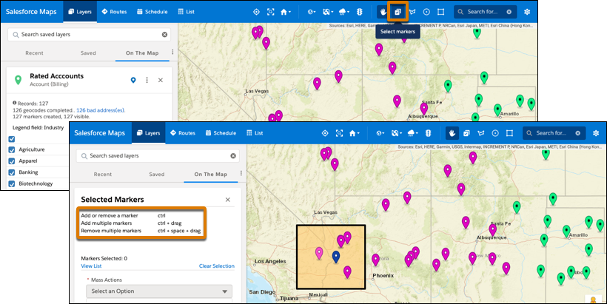This screenshot has height=304, width=607.
Task: Open the 126 bad address(es) link
Action: point(101,110)
